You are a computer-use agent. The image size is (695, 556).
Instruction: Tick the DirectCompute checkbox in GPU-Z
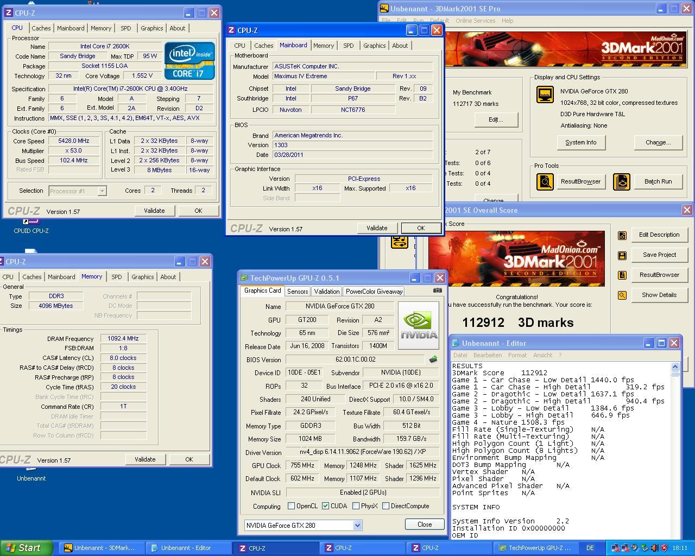tap(386, 506)
